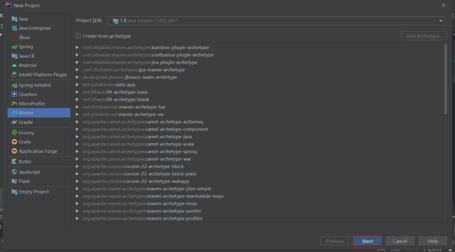
Task: Select lift-archetype-blank row text
Action: [x=116, y=99]
